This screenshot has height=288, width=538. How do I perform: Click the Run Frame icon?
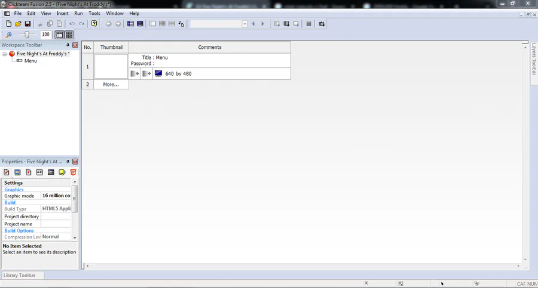[x=296, y=24]
